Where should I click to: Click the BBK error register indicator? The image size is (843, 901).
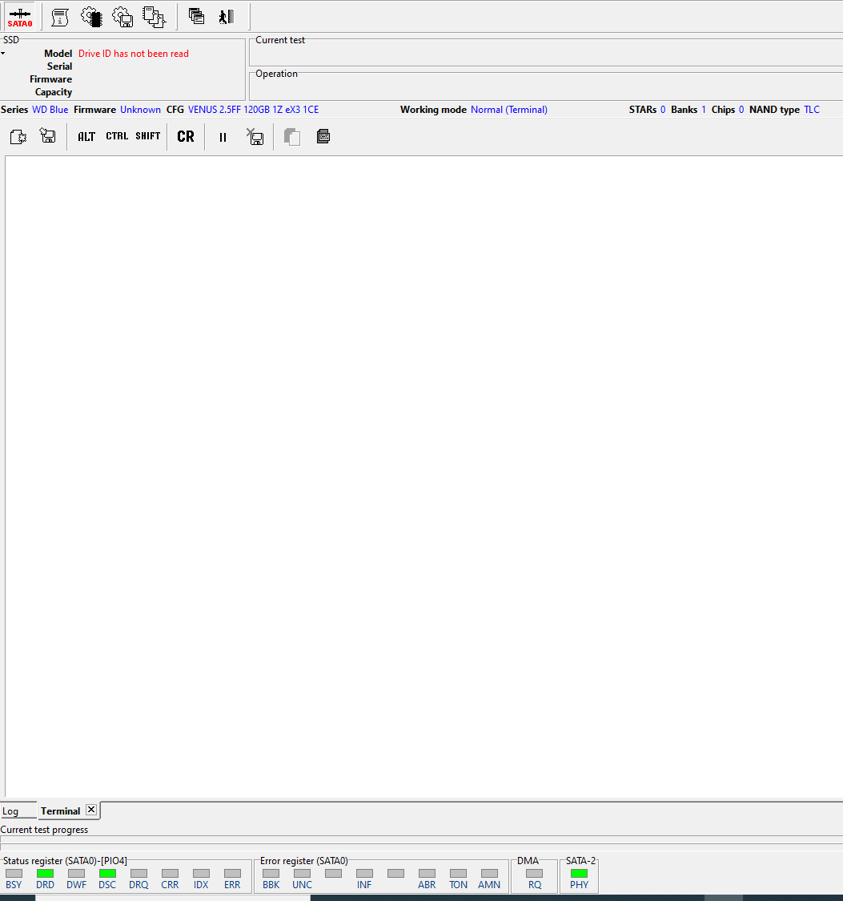pyautogui.click(x=271, y=874)
